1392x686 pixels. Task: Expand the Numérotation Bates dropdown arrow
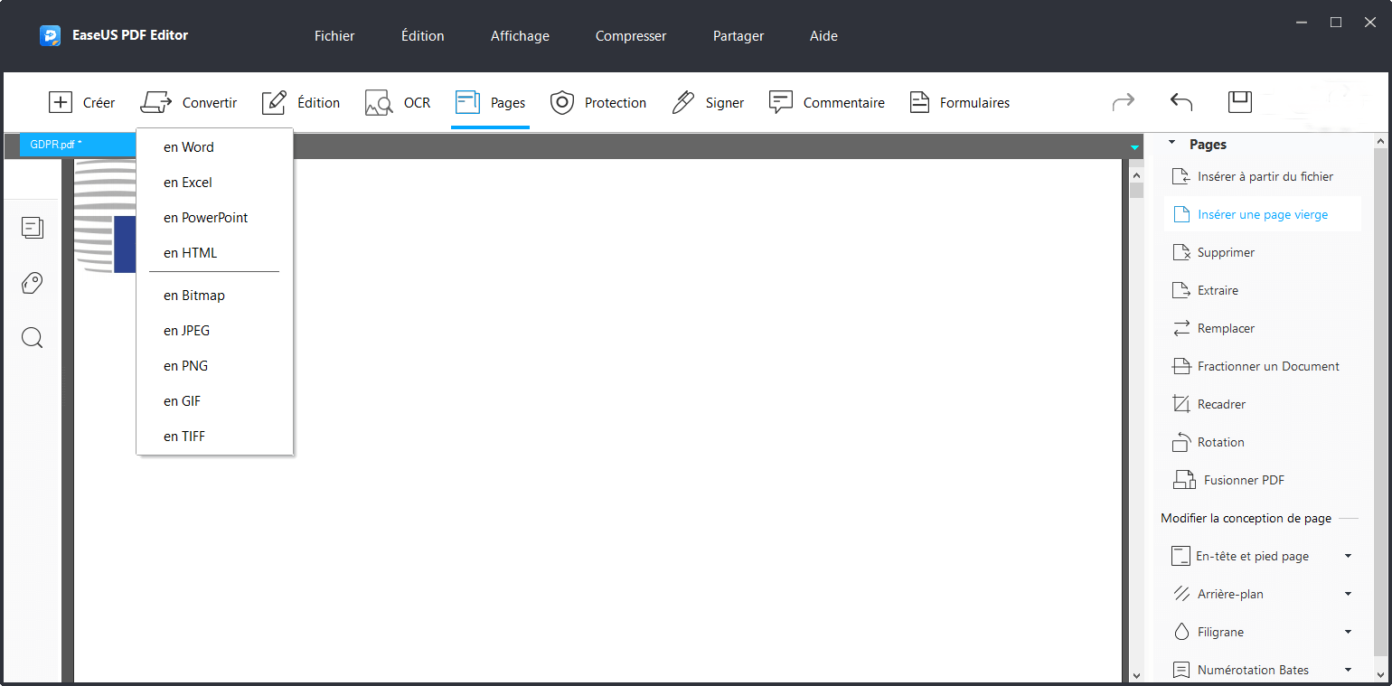1348,670
